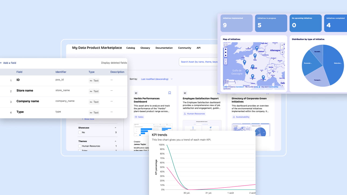Image resolution: width=347 pixels, height=195 pixels.
Task: Enable the Human Resources theme filter
Action: 80,146
